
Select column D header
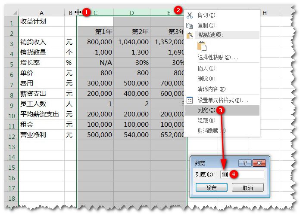coord(132,13)
